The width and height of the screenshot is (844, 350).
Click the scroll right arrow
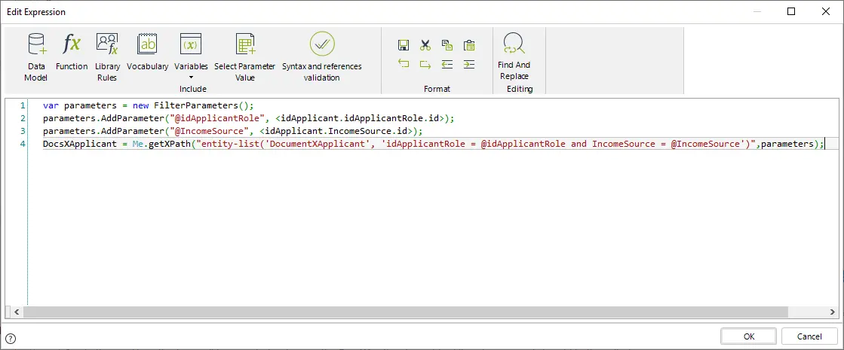[833, 312]
